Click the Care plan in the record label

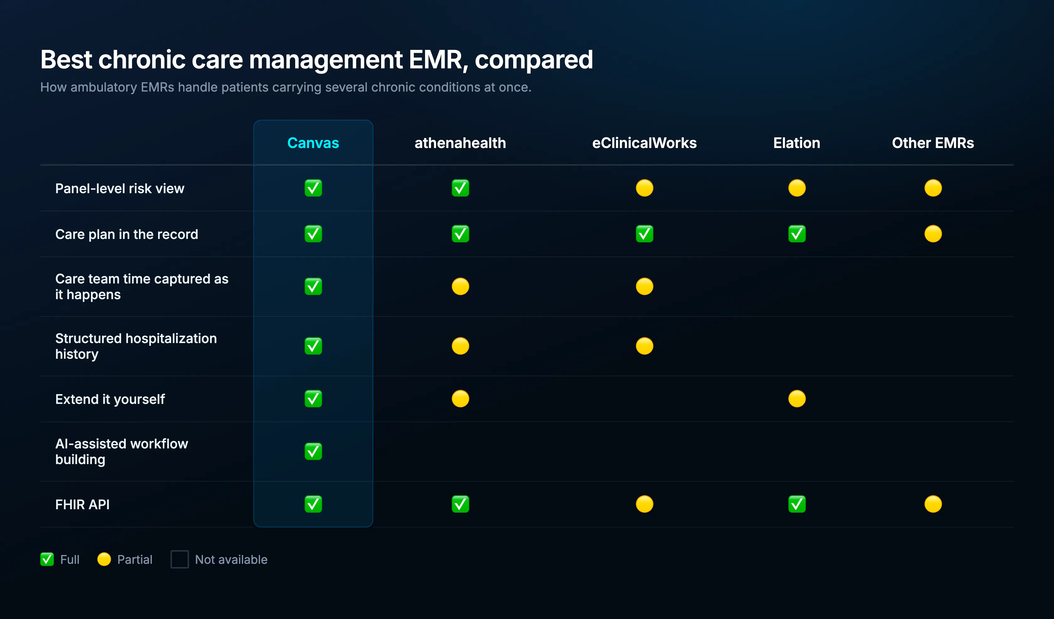[127, 234]
